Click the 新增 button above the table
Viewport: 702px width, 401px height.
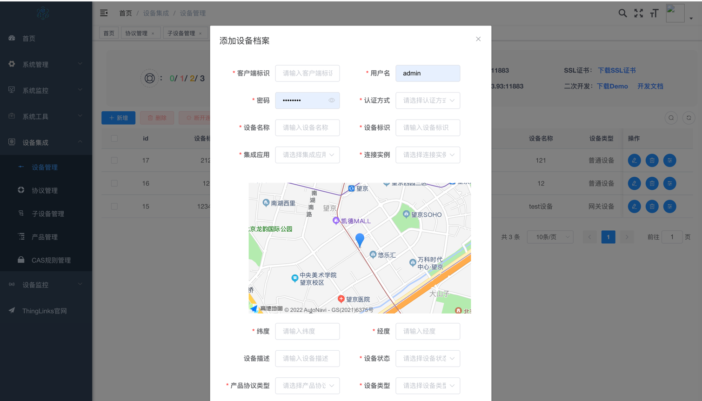[x=118, y=118]
